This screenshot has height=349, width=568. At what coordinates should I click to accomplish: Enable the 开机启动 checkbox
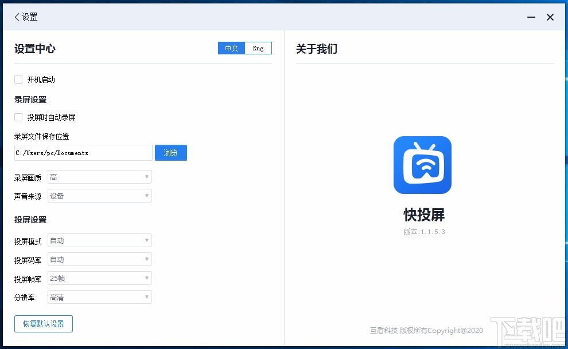tap(18, 80)
